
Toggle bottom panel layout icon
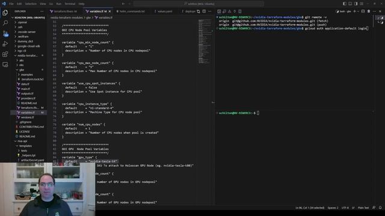[350, 4]
